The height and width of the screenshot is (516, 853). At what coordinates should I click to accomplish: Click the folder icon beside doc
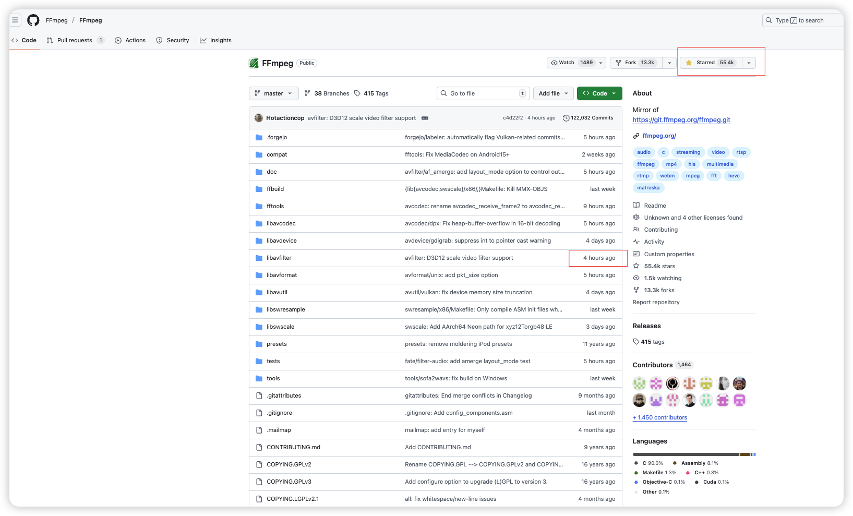coord(259,172)
